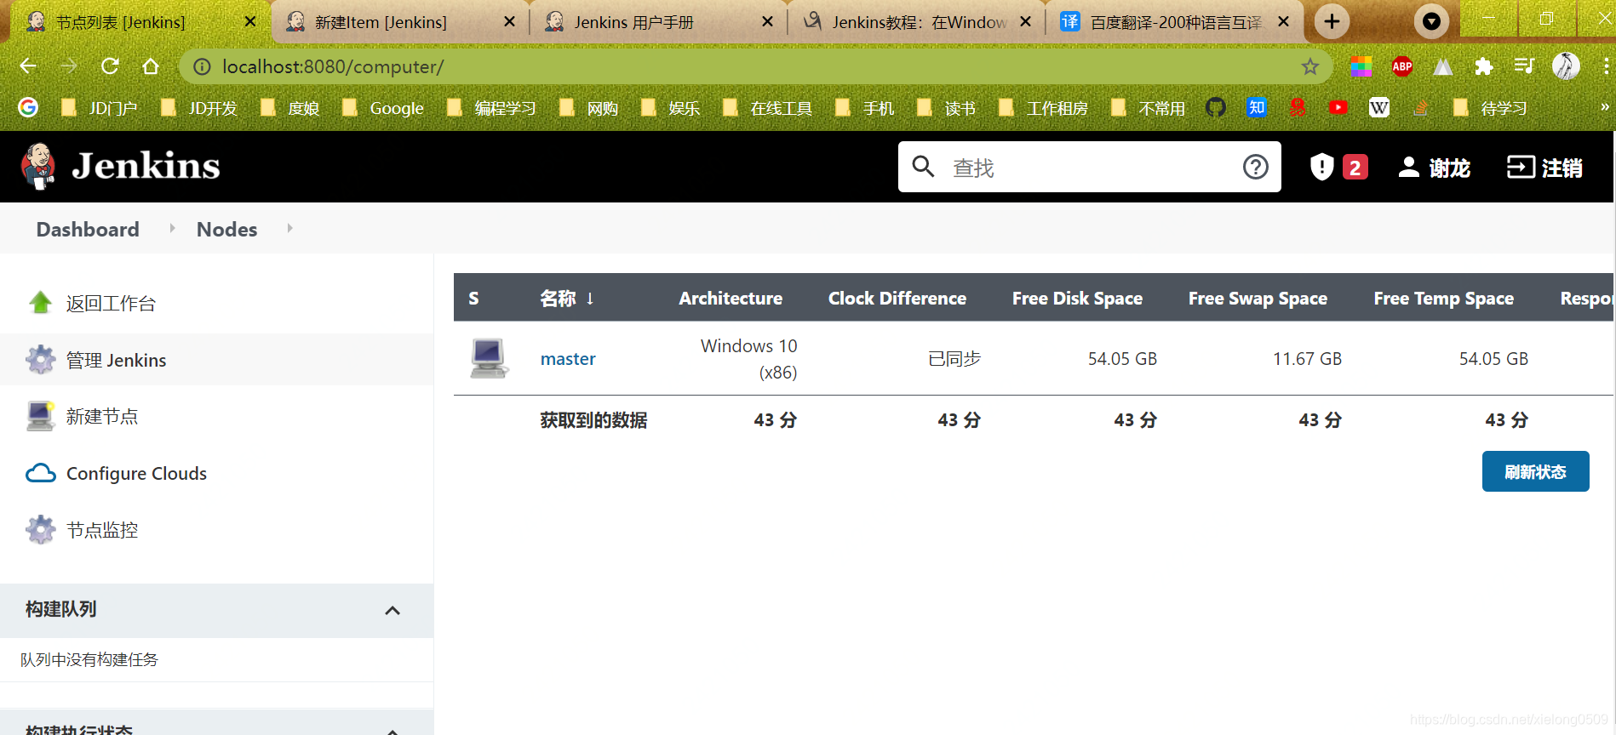
Task: Sort by Architecture column header
Action: [731, 298]
